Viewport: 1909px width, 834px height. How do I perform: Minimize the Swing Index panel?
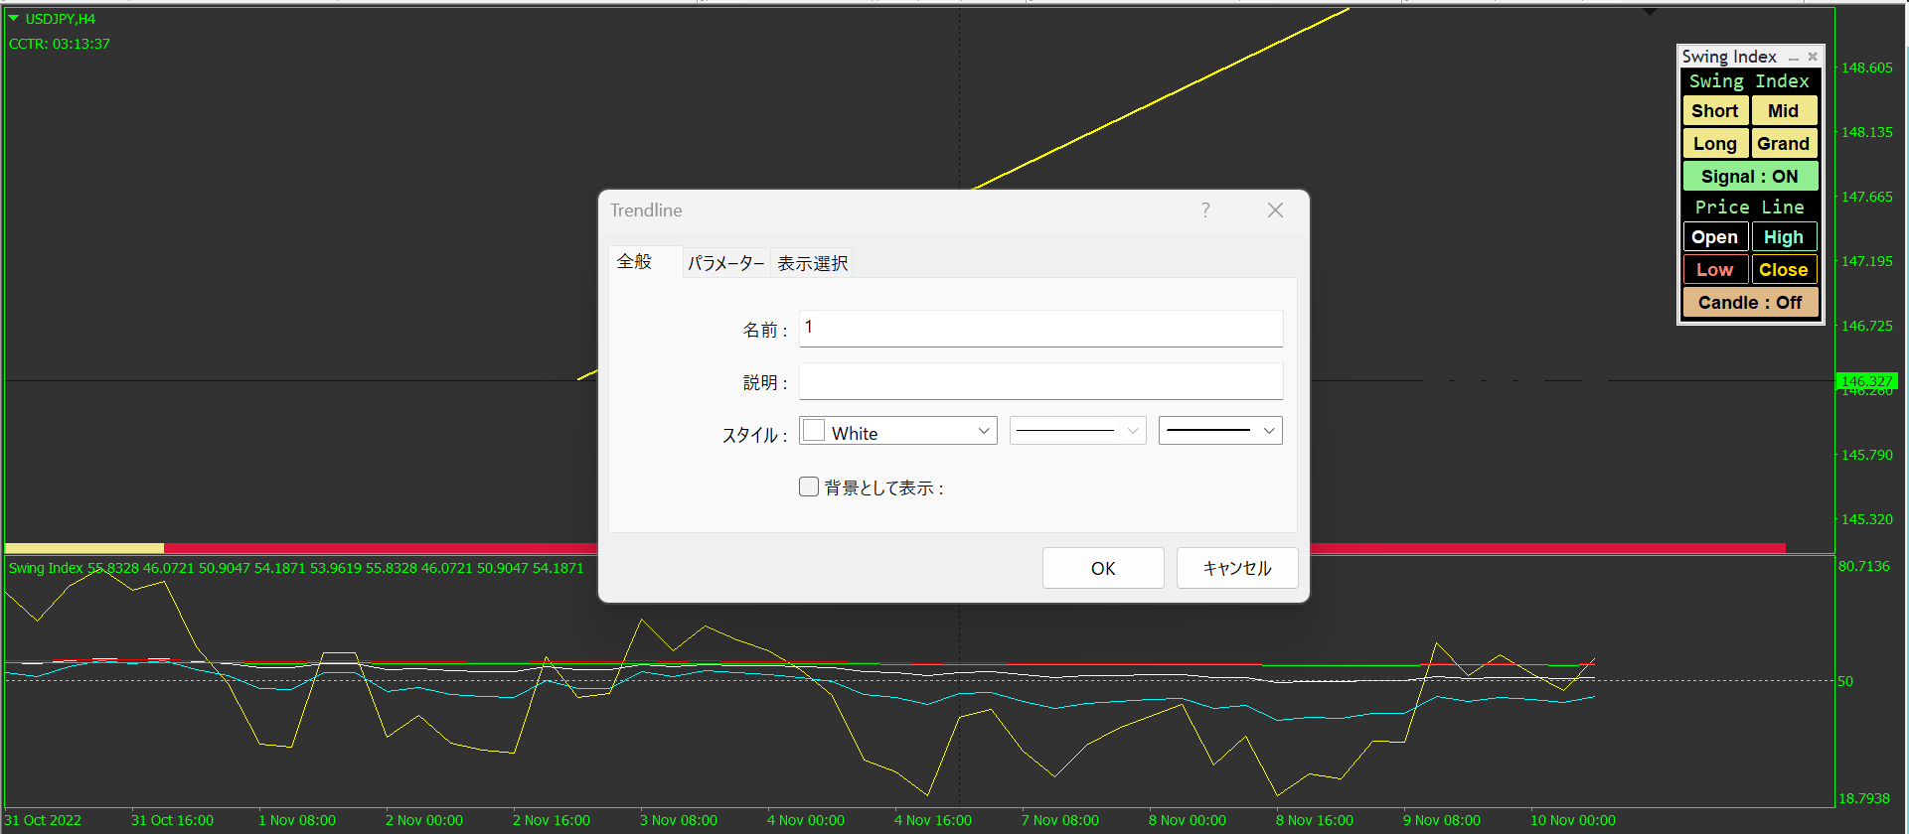tap(1794, 58)
